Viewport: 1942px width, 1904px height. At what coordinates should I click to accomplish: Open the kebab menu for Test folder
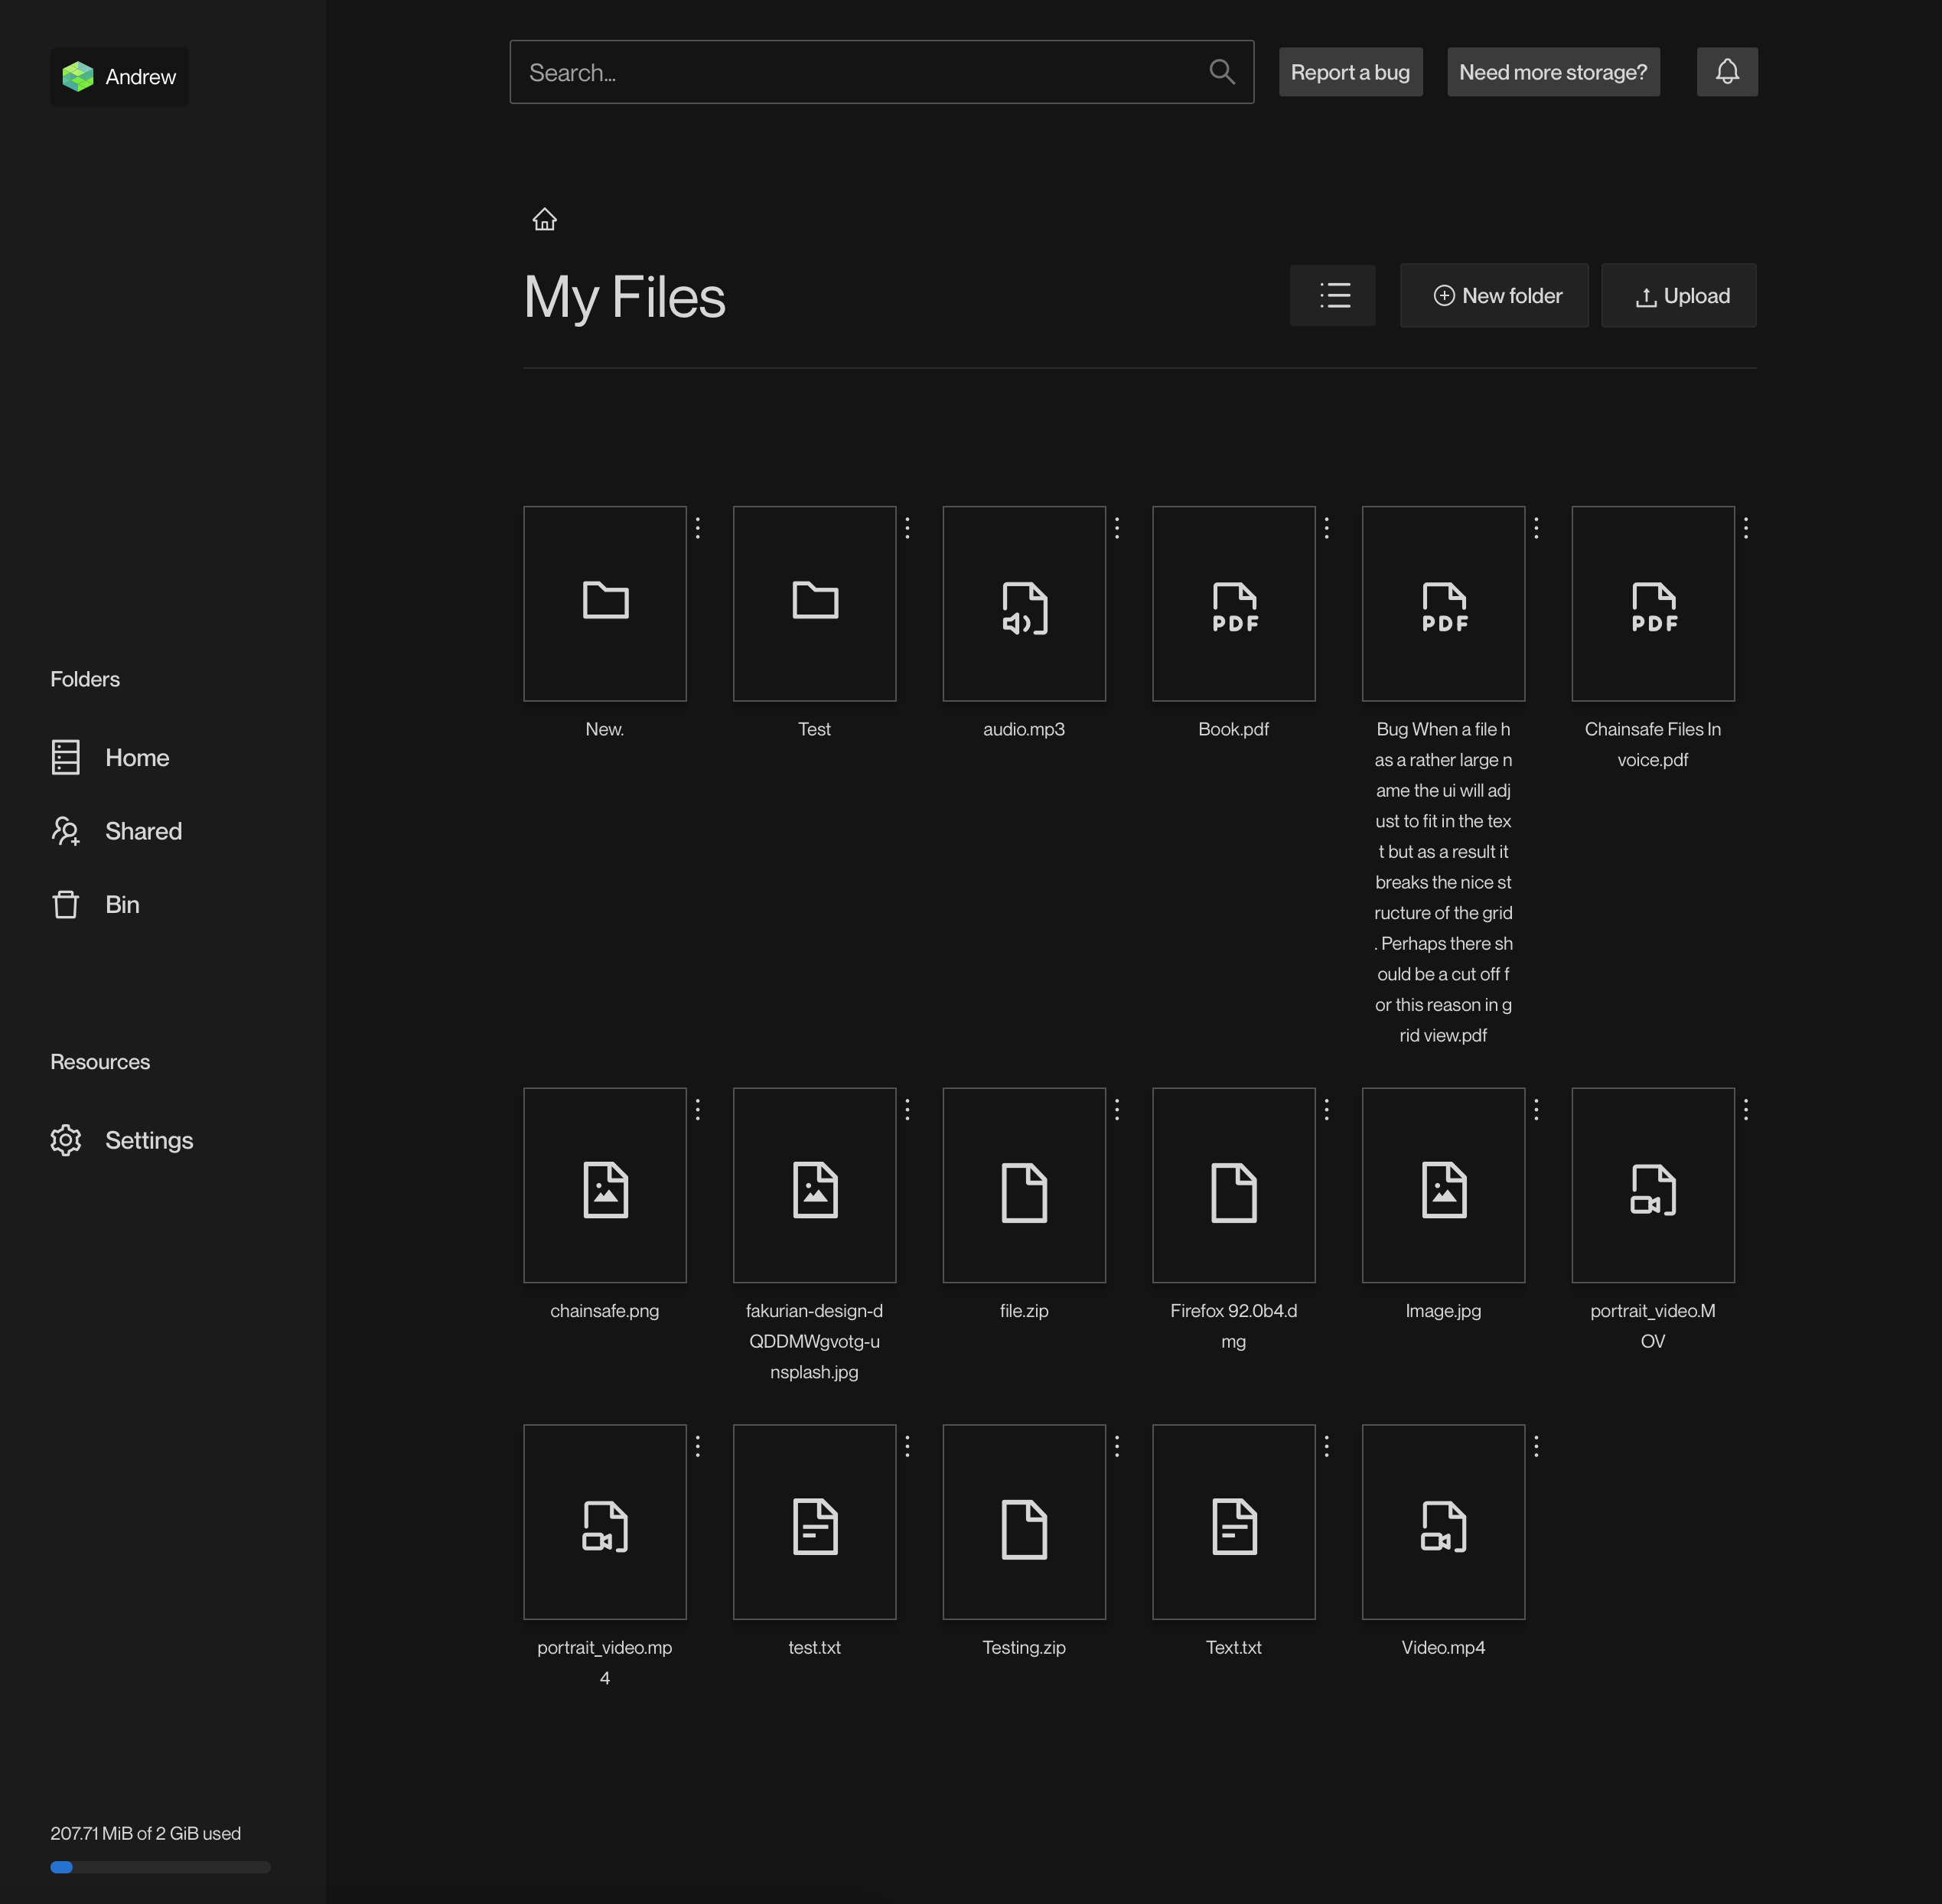pos(907,528)
